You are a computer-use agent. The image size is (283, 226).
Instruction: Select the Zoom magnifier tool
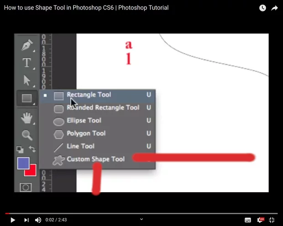click(x=27, y=135)
